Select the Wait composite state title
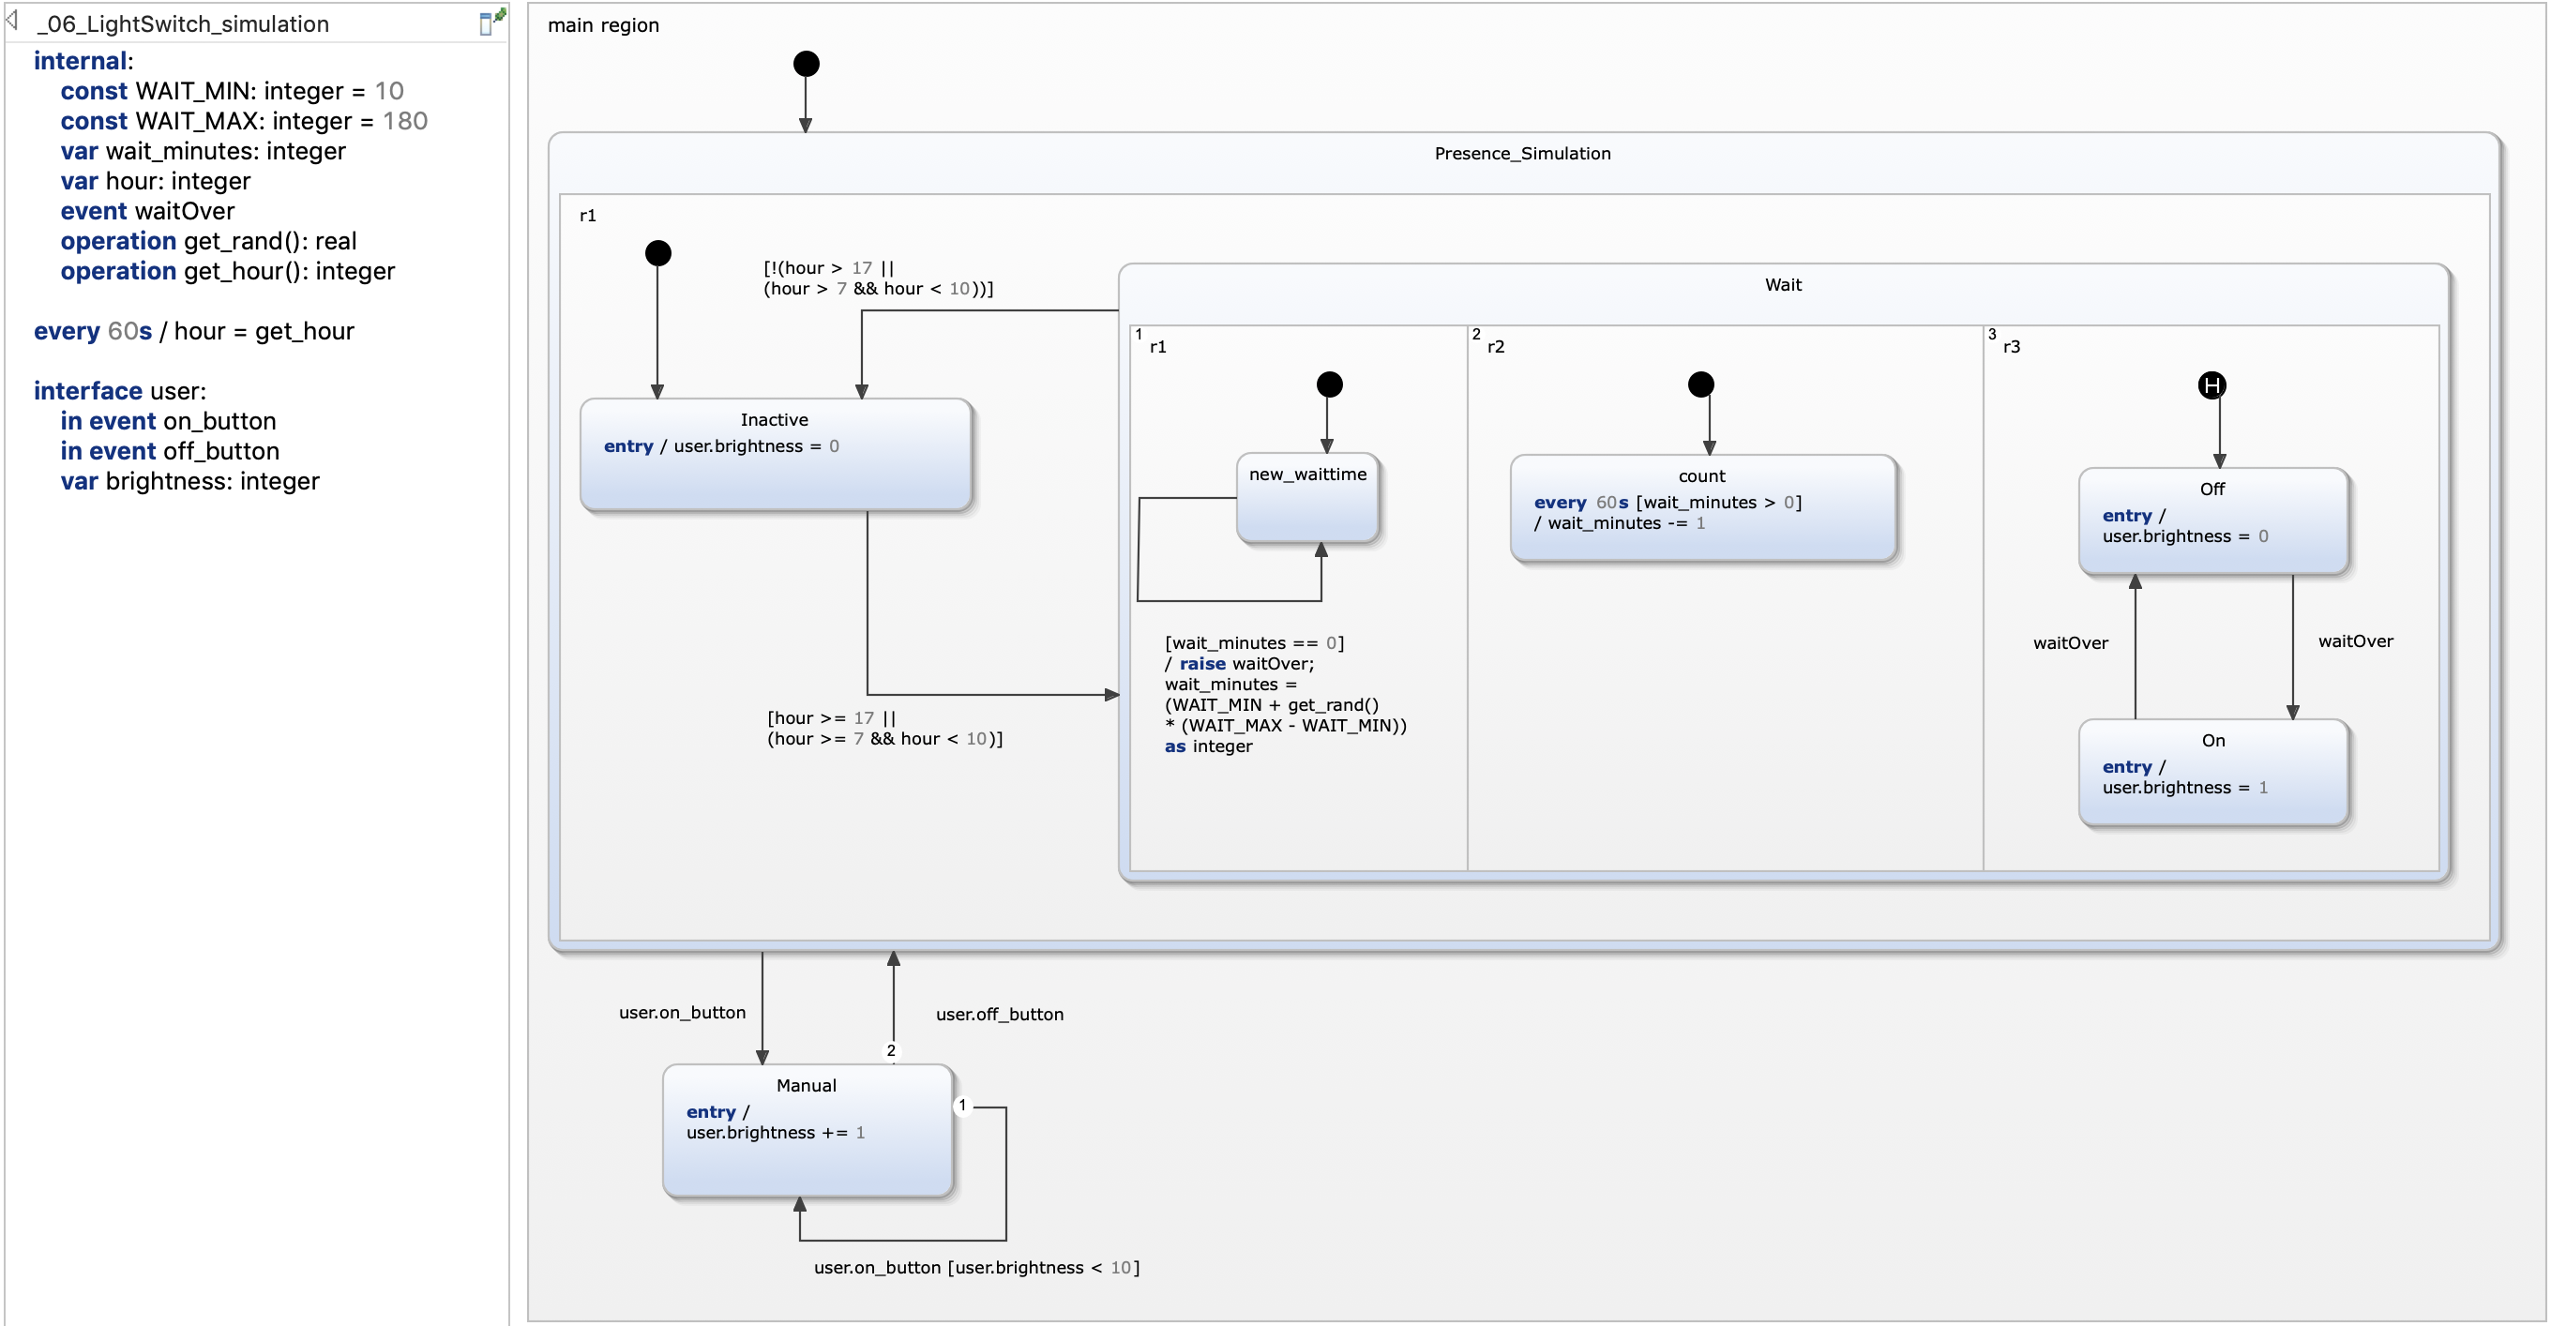Viewport: 2551px width, 1326px height. tap(1783, 285)
